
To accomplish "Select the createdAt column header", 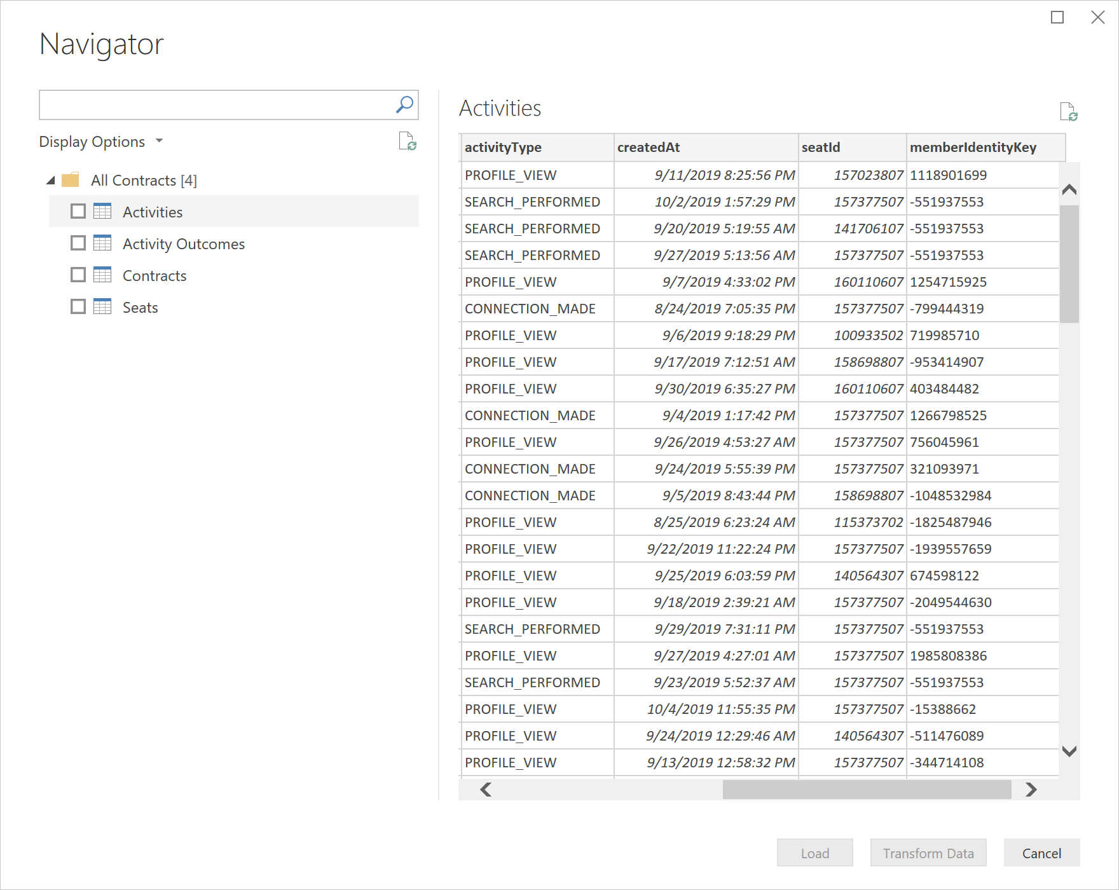I will click(705, 147).
